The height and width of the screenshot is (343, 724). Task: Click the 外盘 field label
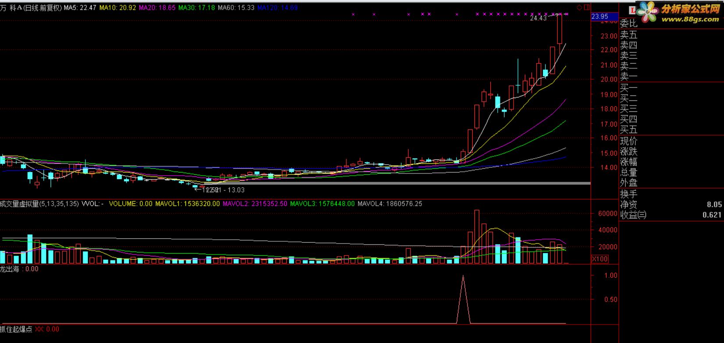(x=629, y=183)
